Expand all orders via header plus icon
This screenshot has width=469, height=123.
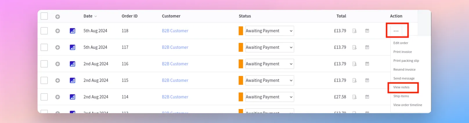pyautogui.click(x=57, y=17)
